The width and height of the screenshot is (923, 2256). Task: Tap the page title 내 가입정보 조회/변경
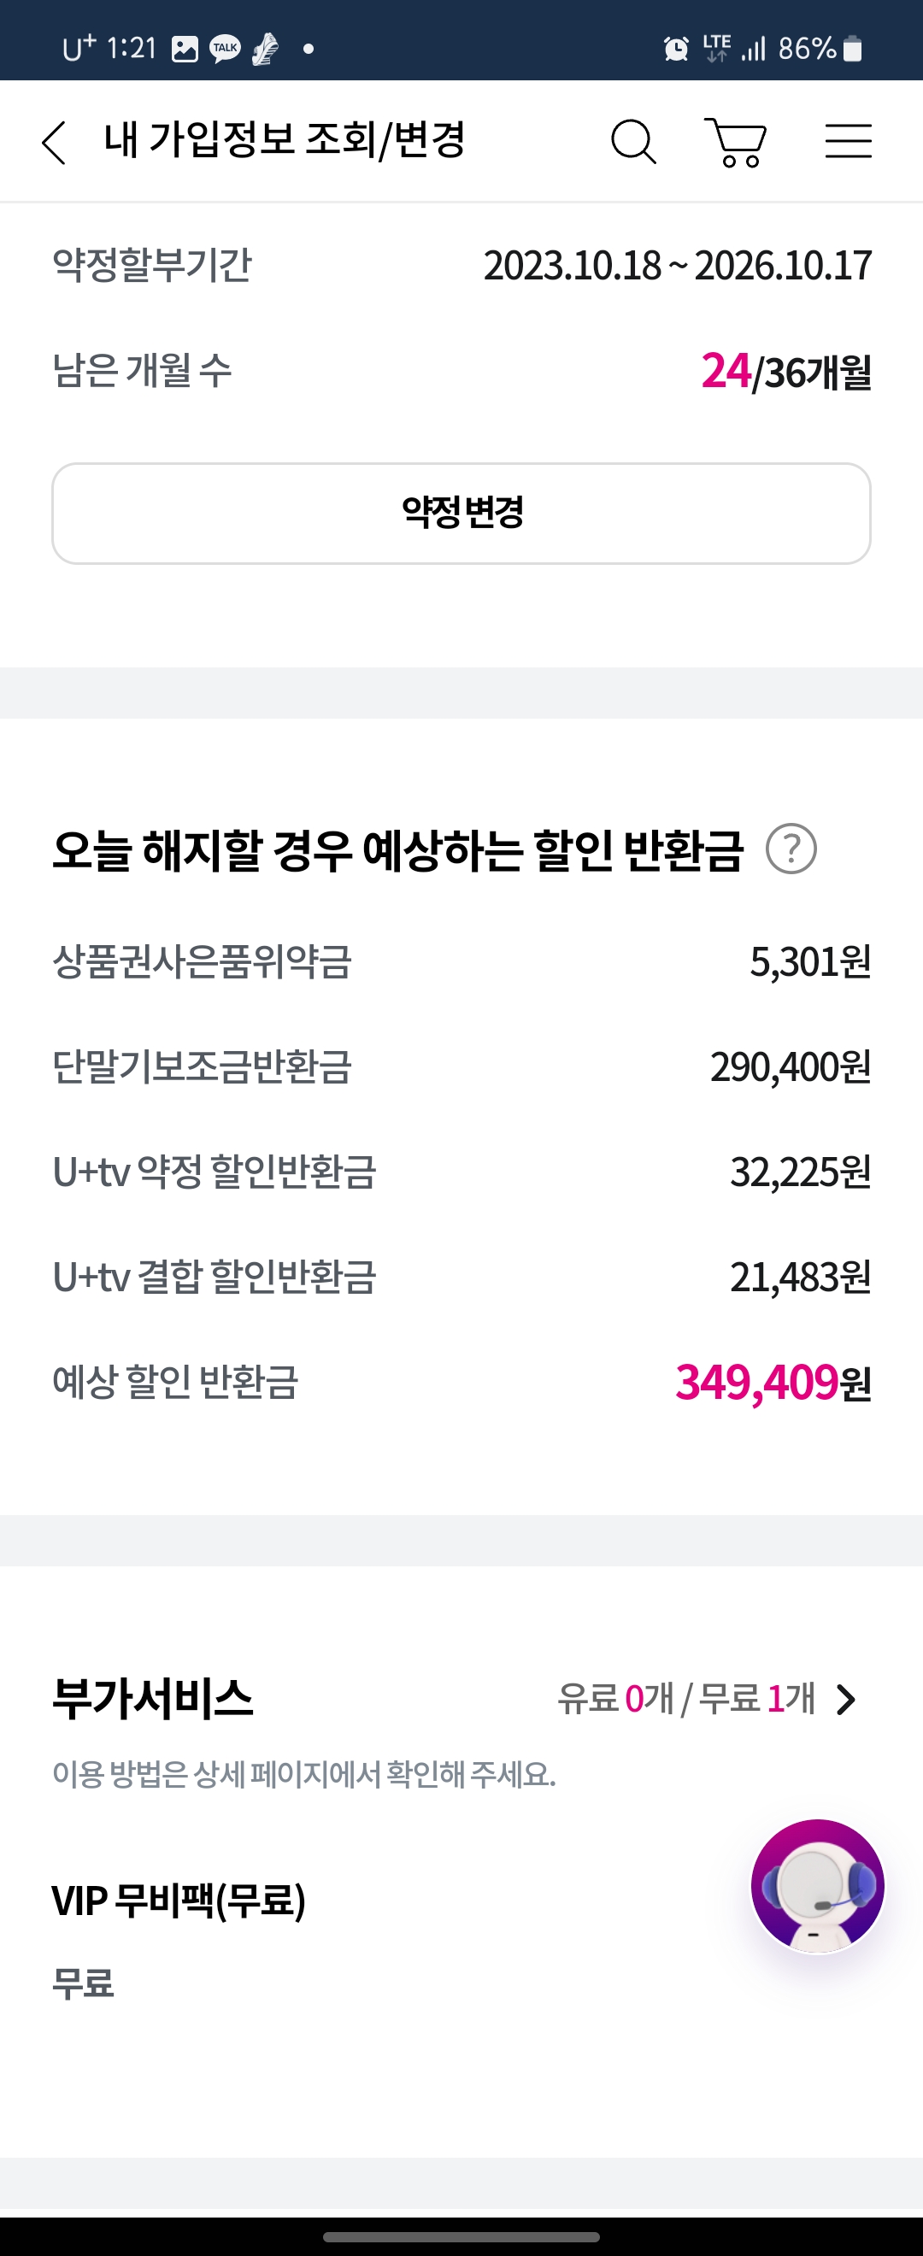pyautogui.click(x=284, y=140)
